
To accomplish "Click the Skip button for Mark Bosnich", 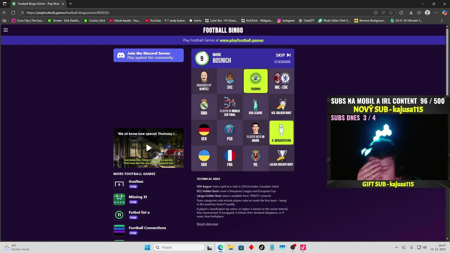I will 283,55.
